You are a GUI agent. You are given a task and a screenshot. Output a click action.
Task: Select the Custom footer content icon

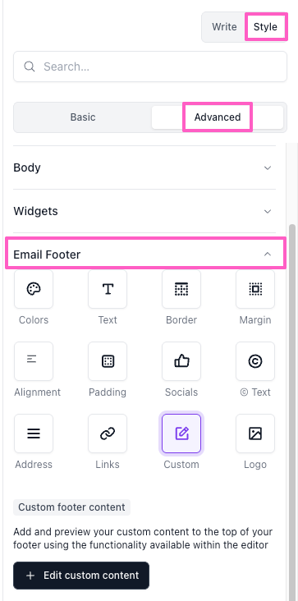tap(181, 434)
